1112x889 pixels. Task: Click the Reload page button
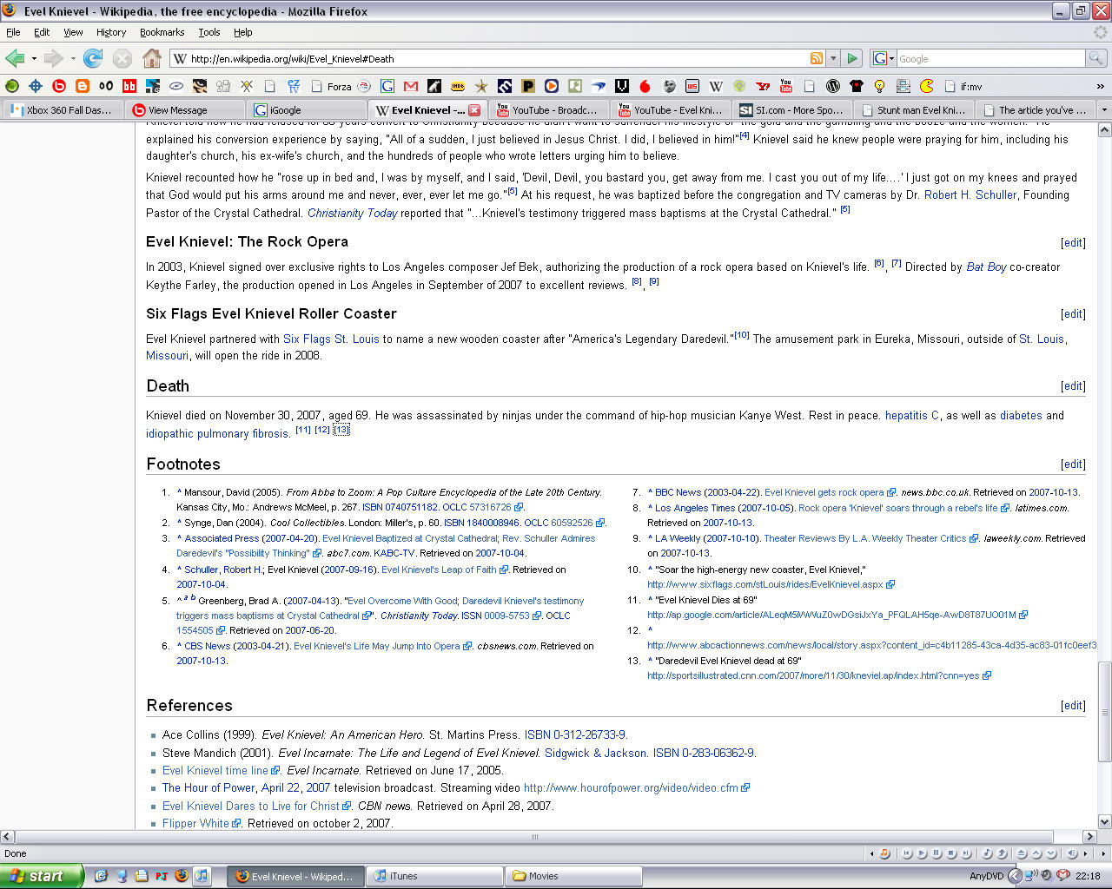93,58
